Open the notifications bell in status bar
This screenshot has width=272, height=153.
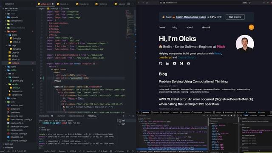click(133, 151)
